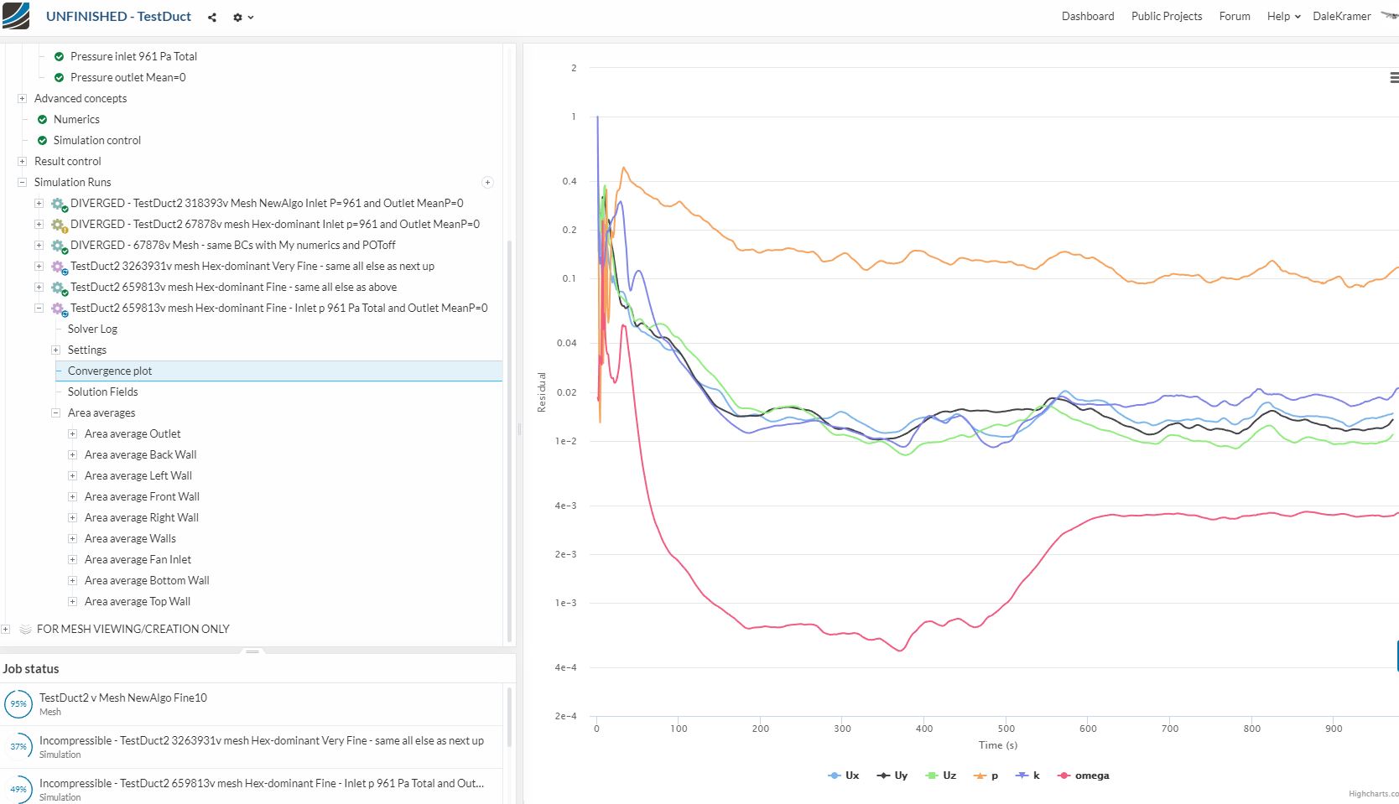Viewport: 1399px width, 804px height.
Task: Expand the Advanced concepts tree node
Action: click(22, 98)
